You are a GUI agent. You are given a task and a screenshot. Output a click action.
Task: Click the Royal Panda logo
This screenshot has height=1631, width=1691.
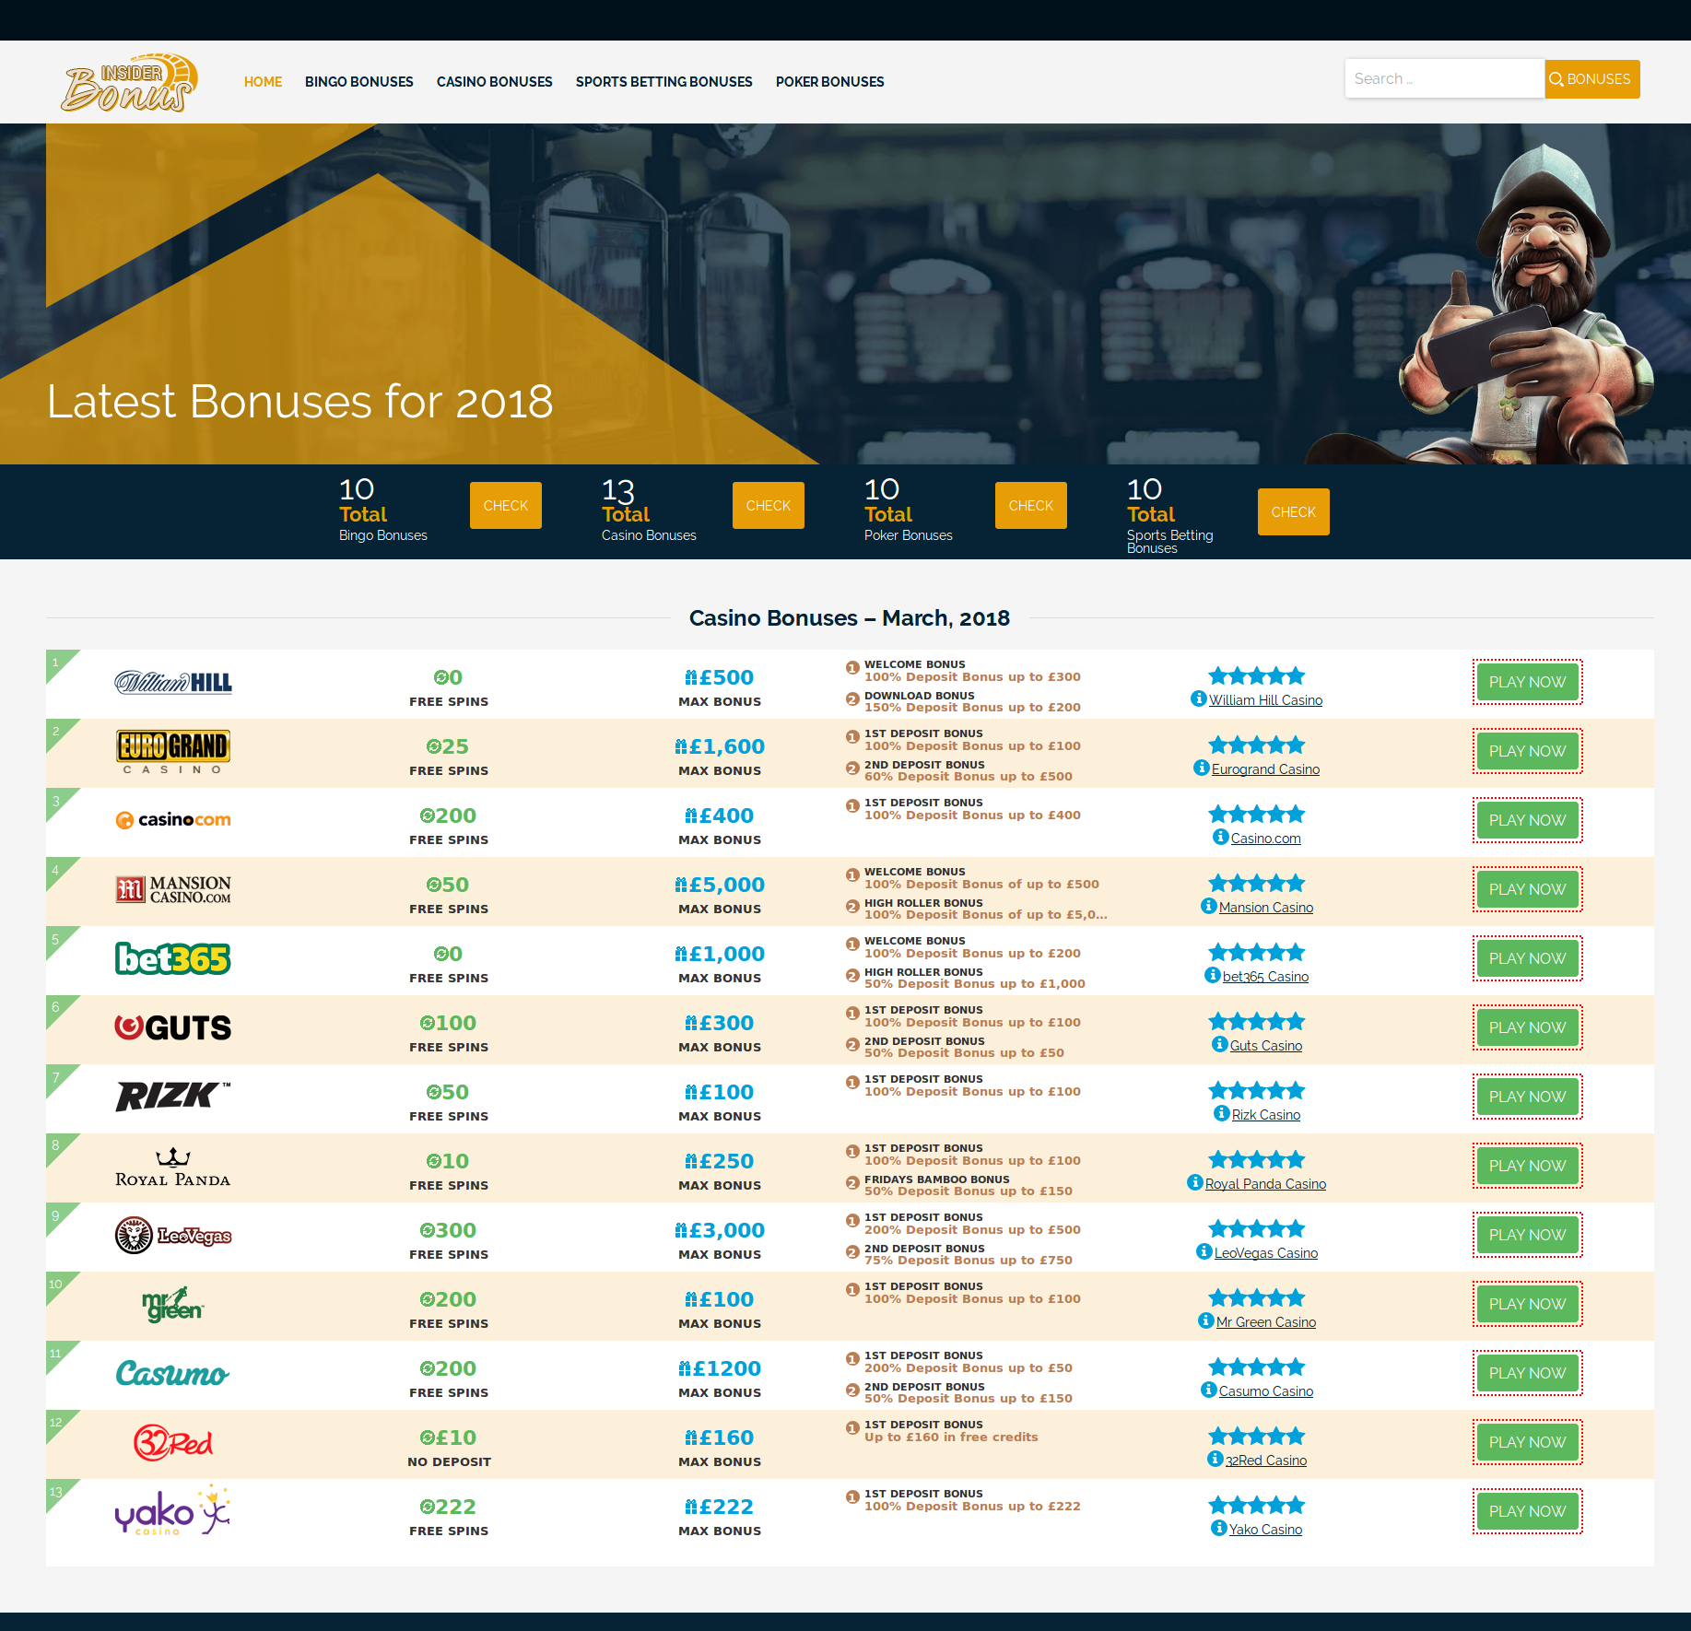[x=173, y=1167]
